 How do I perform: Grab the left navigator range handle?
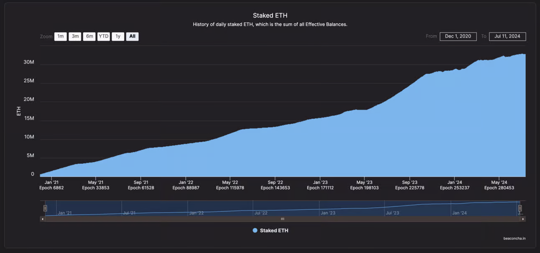tap(45, 208)
